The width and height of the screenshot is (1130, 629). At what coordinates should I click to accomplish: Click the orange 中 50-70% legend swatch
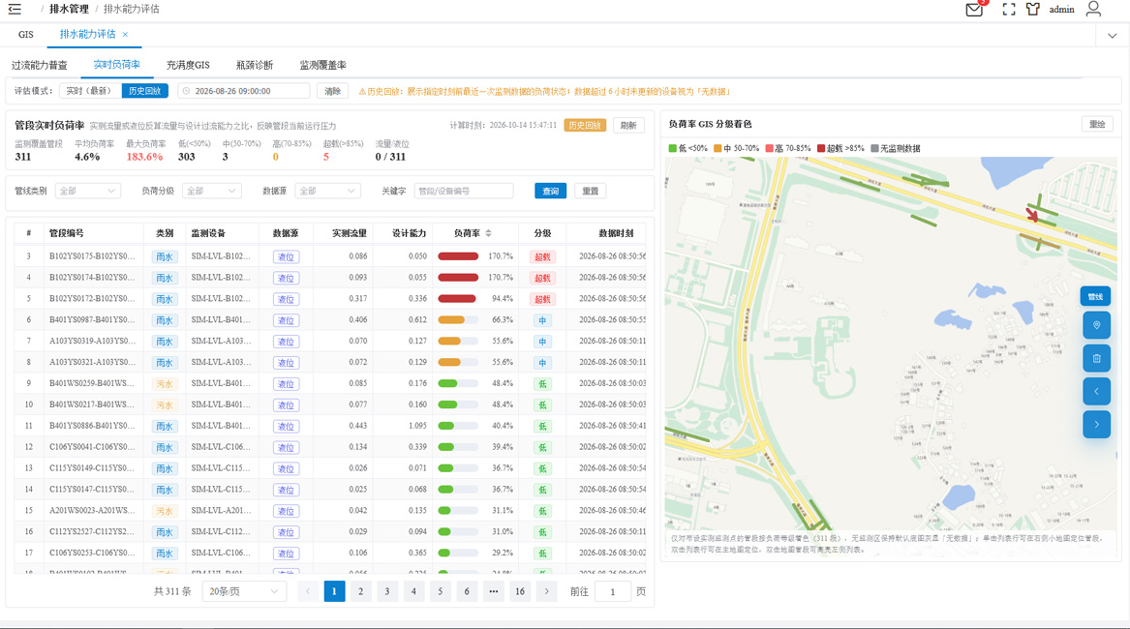(718, 148)
